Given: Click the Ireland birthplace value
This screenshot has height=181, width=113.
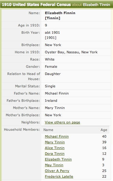Looking at the screenshot, I should 51,101.
